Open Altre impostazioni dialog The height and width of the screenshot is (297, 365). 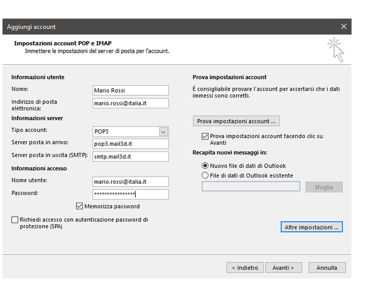point(311,227)
